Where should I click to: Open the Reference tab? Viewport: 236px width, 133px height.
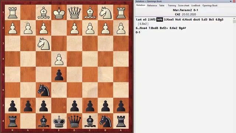point(152,6)
